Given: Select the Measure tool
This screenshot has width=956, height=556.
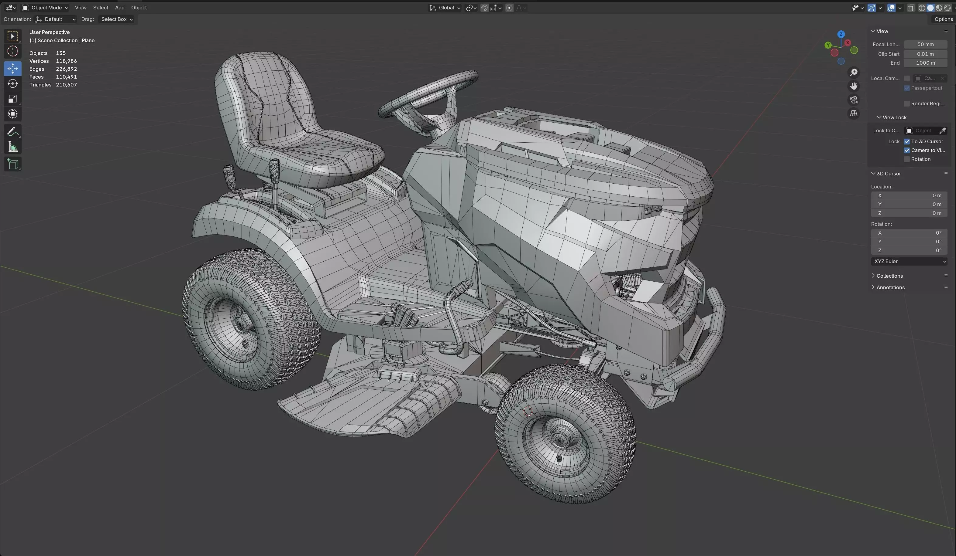Looking at the screenshot, I should point(12,147).
